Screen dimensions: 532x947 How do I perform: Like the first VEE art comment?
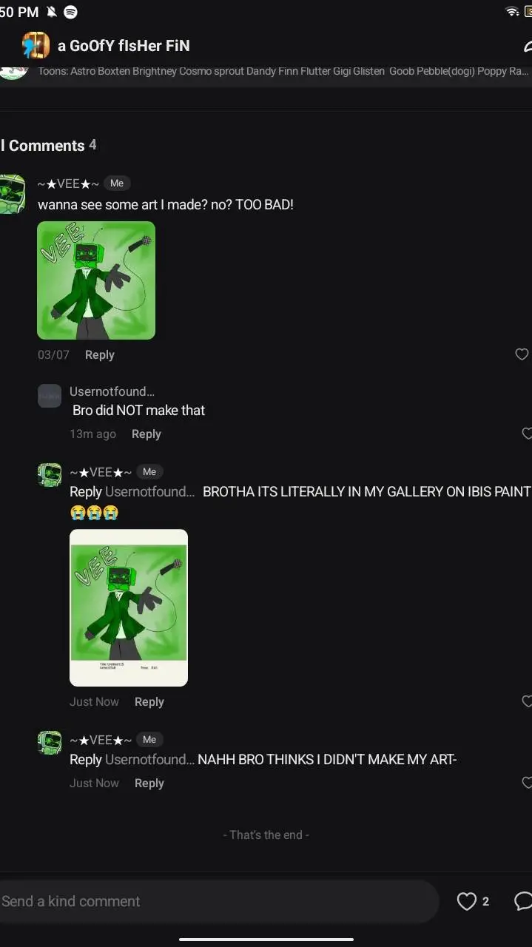(522, 354)
